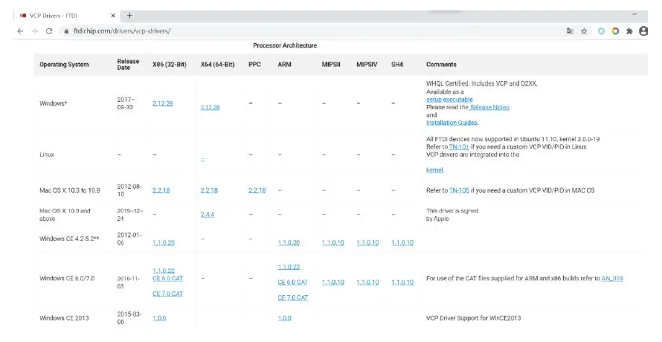Select the Windows CE 2013 row label

64,318
